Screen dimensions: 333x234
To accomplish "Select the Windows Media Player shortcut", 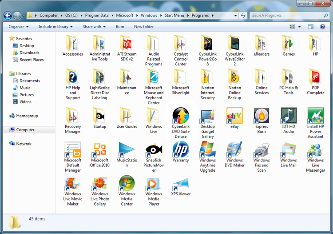I will 154,184.
